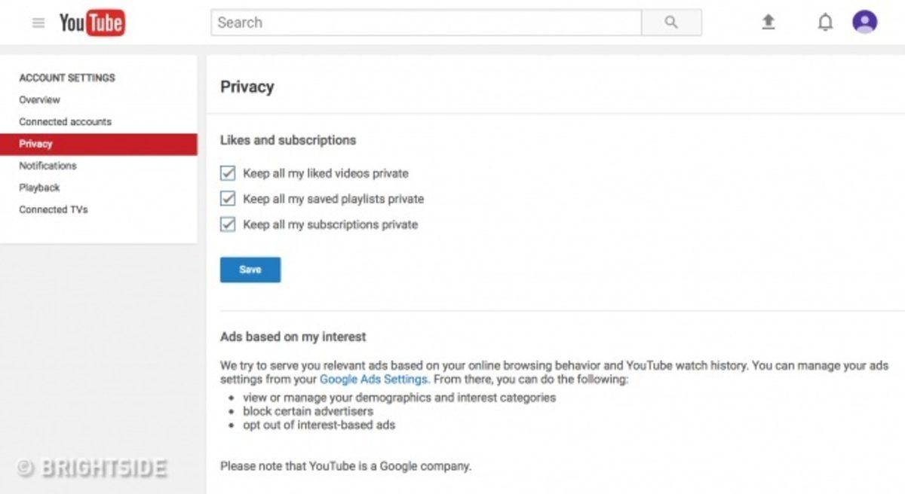This screenshot has height=494, width=905.
Task: Click the search magnifier icon
Action: click(x=670, y=23)
